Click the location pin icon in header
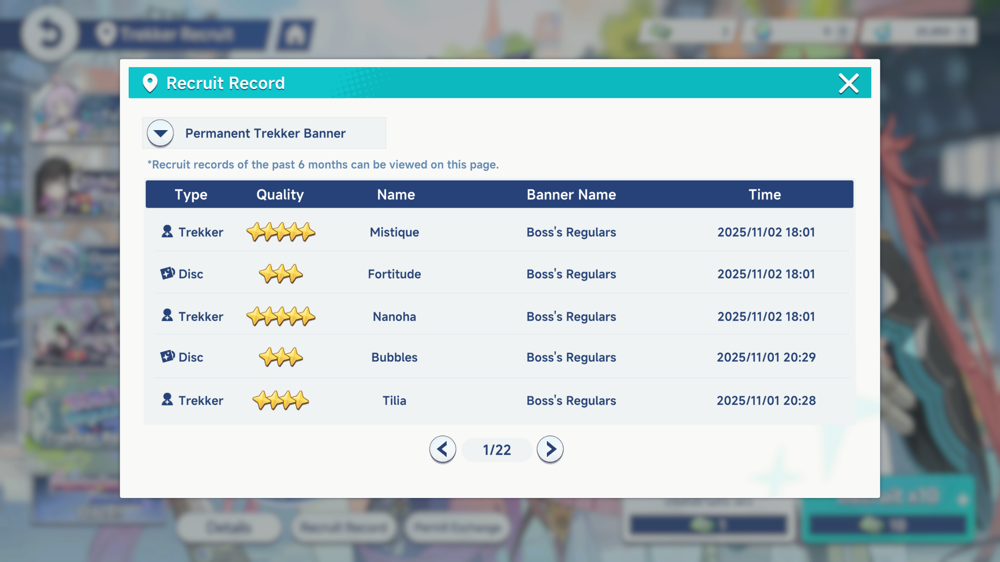 pos(150,83)
